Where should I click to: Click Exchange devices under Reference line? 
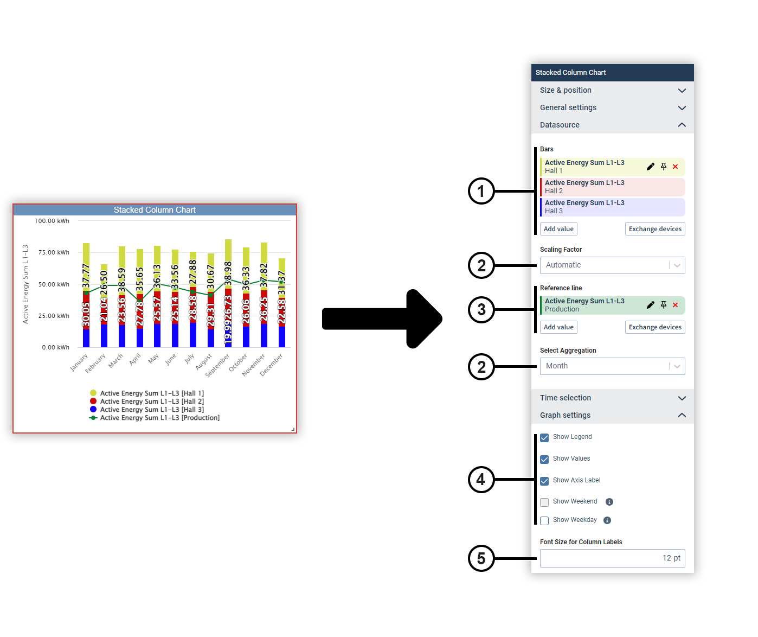point(655,327)
